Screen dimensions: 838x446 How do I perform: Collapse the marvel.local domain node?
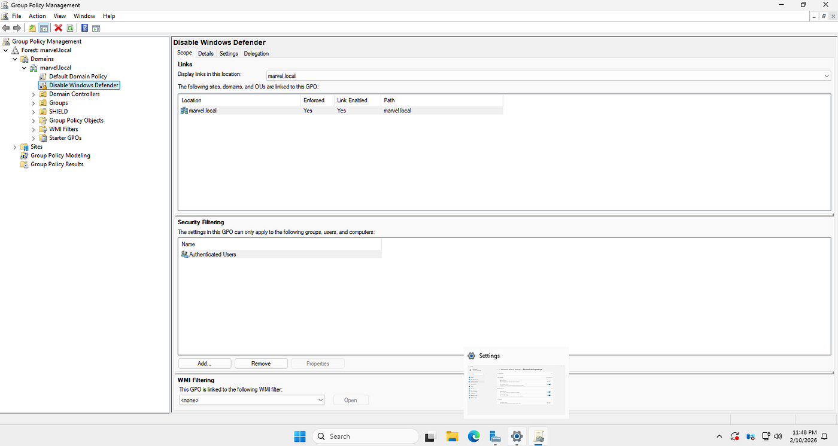coord(25,68)
